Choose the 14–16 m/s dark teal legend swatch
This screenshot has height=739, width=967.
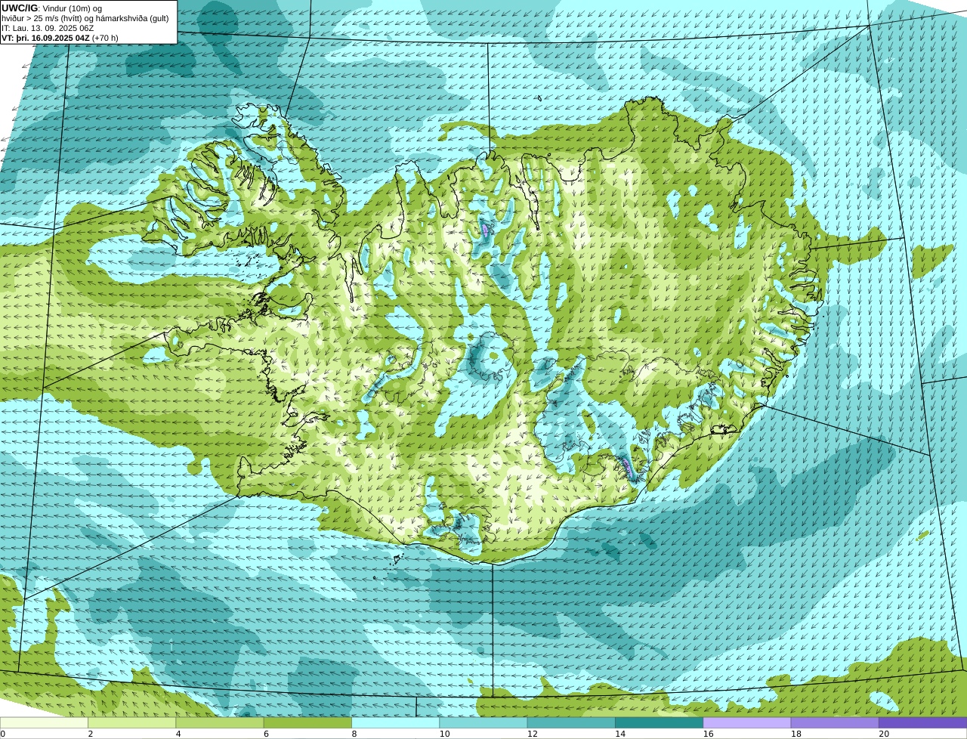coord(659,722)
